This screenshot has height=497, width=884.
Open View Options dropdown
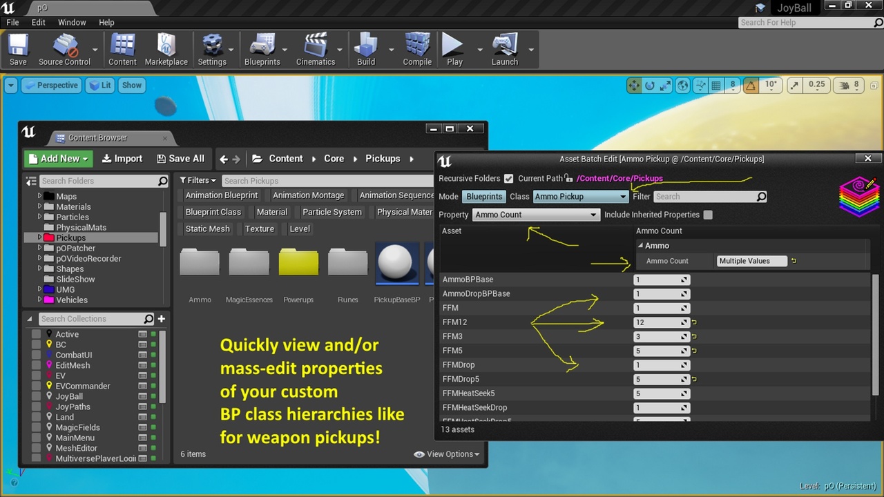(x=447, y=454)
